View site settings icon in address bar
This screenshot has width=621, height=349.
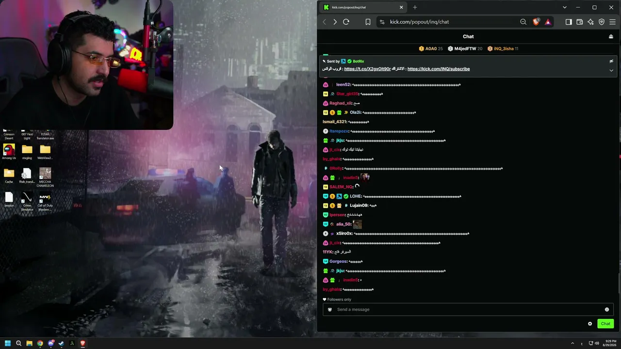click(382, 22)
